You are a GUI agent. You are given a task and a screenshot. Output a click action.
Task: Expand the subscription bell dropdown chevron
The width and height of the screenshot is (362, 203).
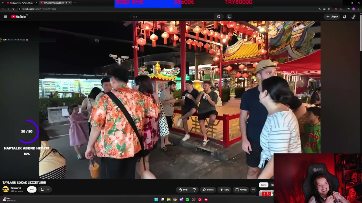48,189
